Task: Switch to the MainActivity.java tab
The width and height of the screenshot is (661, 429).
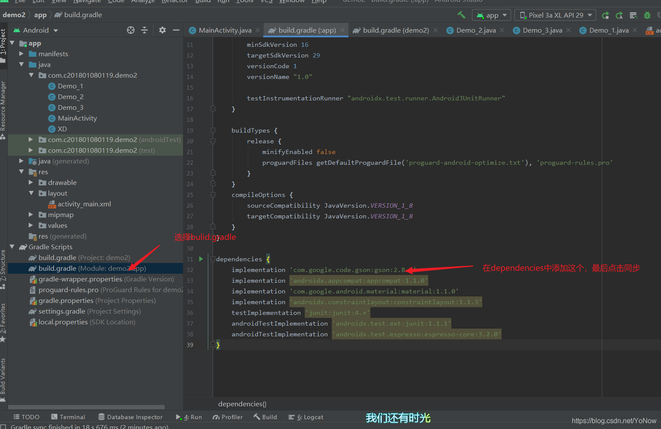Action: (220, 30)
